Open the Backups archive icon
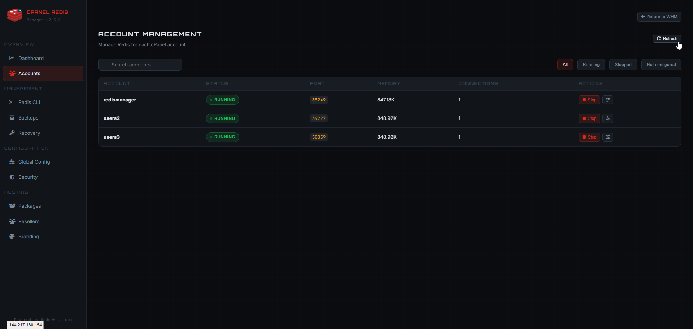This screenshot has width=693, height=329. [12, 118]
